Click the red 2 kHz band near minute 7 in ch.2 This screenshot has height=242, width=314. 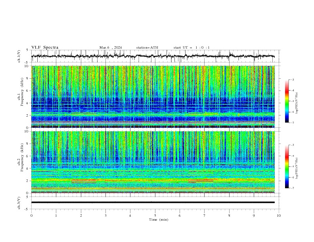(x=201, y=180)
